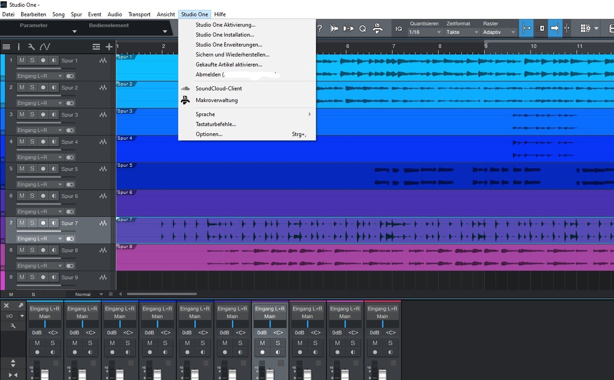Click the narrow/wide arrows icon in mixer

point(13,375)
